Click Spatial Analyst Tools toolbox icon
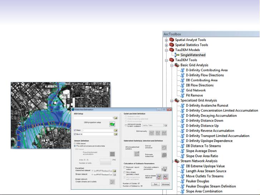 point(171,40)
